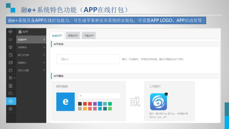Expand the 数据统计 menu entry
229x129 pixels.
tap(31, 63)
